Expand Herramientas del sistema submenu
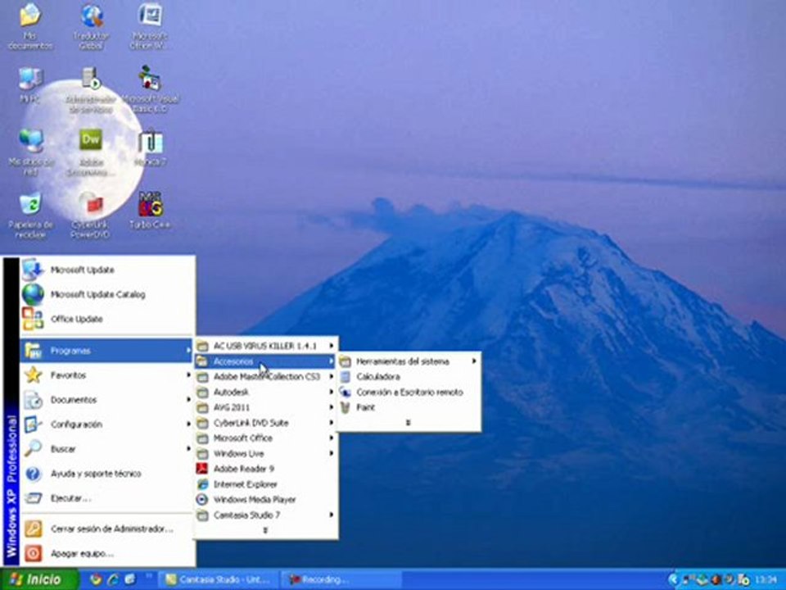This screenshot has height=590, width=786. (x=408, y=361)
